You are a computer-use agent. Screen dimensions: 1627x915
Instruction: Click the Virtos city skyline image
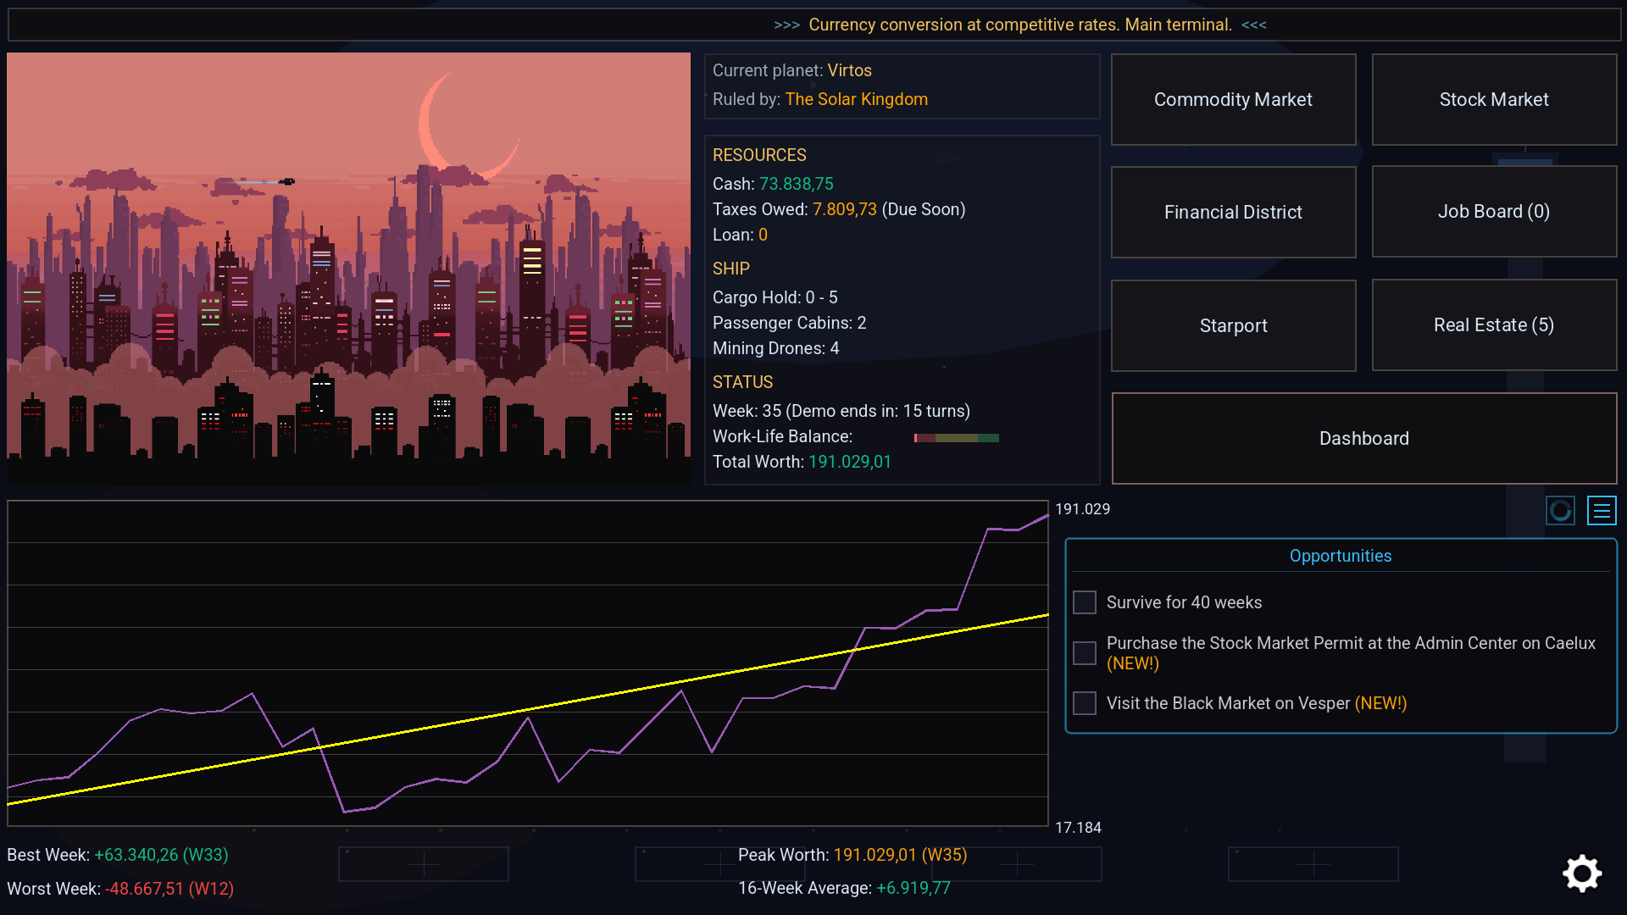(x=349, y=269)
